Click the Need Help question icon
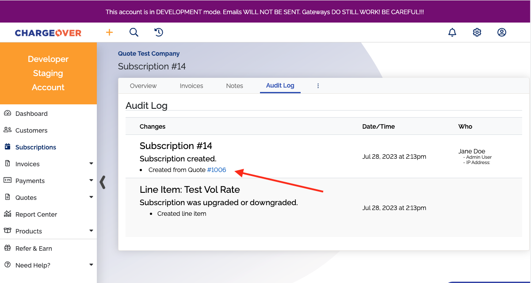Image resolution: width=531 pixels, height=283 pixels. (8, 265)
